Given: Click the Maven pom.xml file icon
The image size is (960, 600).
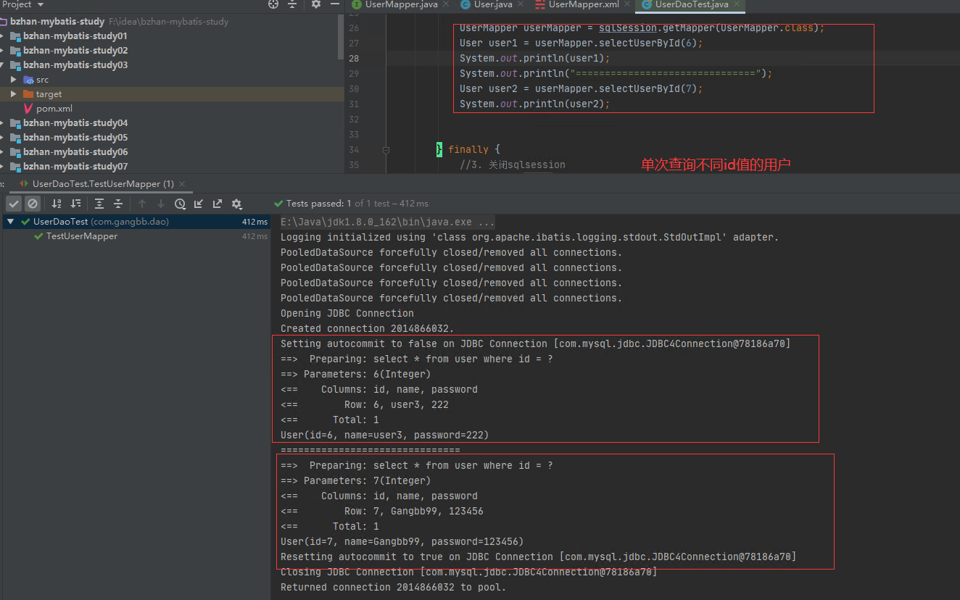Looking at the screenshot, I should click(x=28, y=109).
